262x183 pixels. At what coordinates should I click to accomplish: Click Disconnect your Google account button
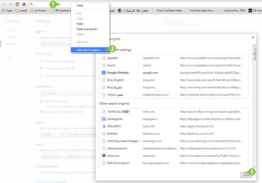[55, 44]
